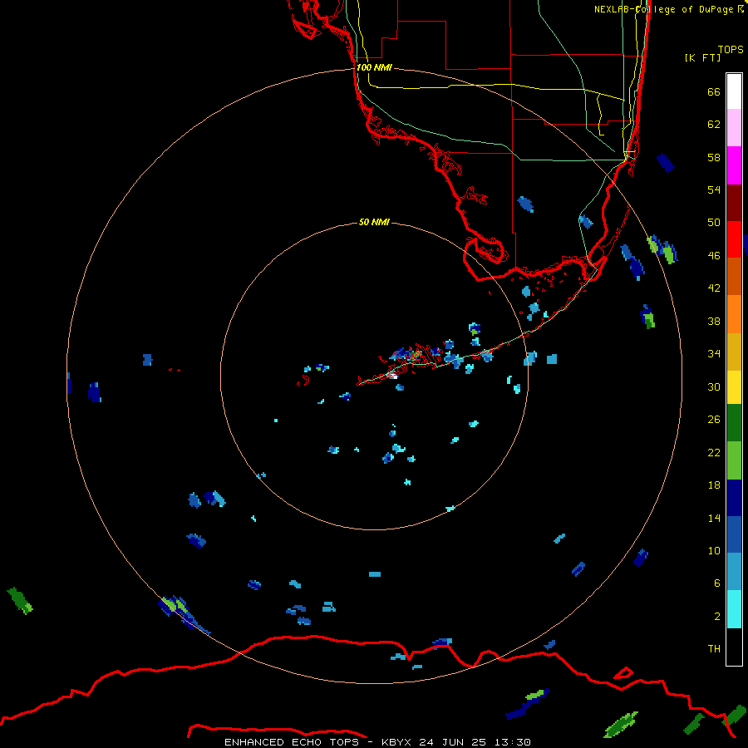Click the '100 NMI' range ring label
This screenshot has height=748, width=748.
coord(374,68)
